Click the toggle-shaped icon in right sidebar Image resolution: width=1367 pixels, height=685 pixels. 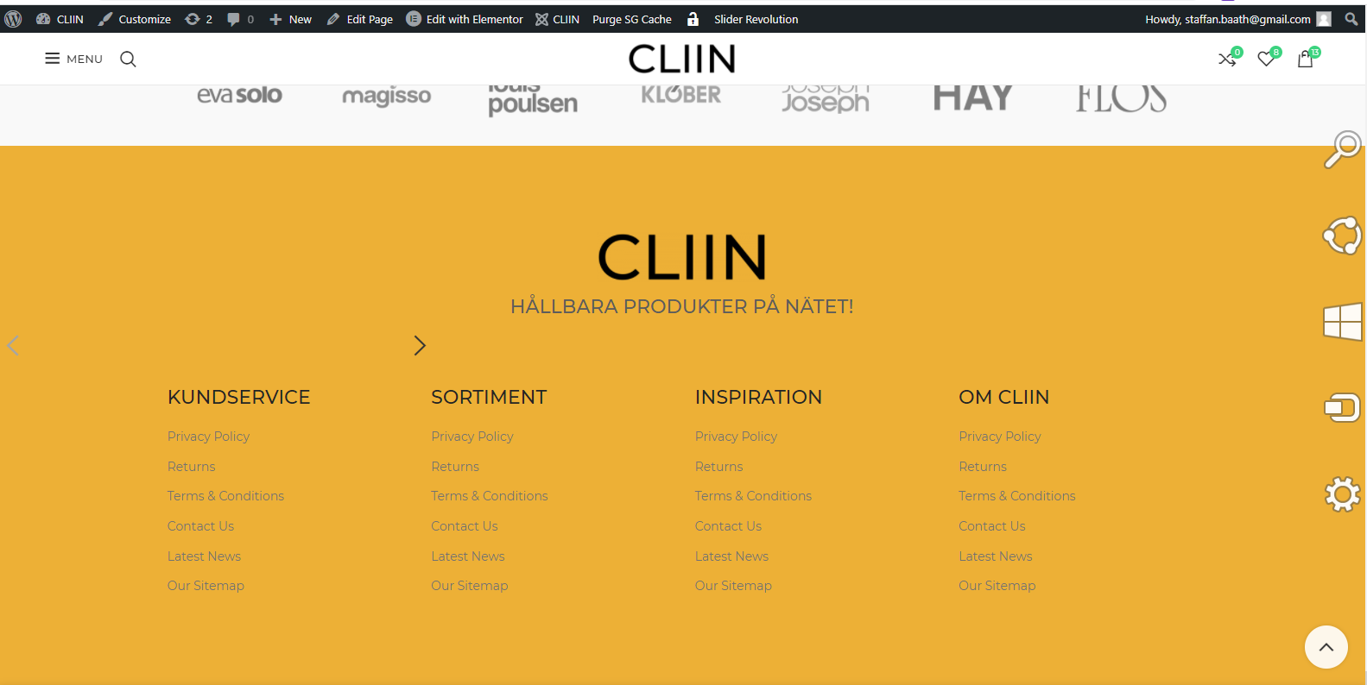[x=1343, y=406]
